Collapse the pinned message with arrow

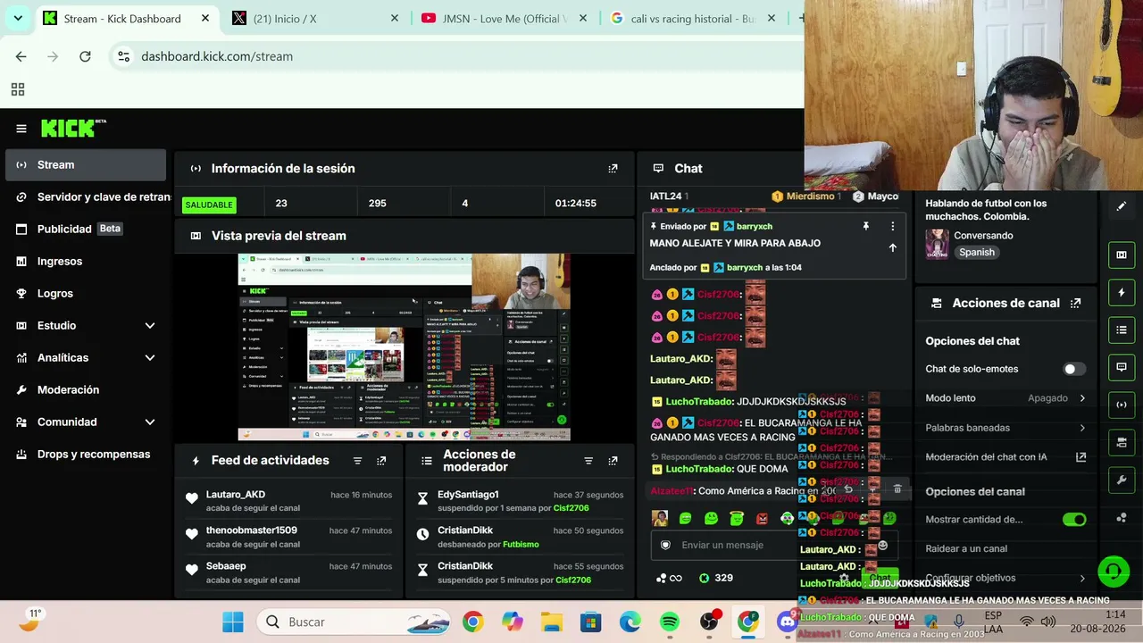(x=892, y=248)
